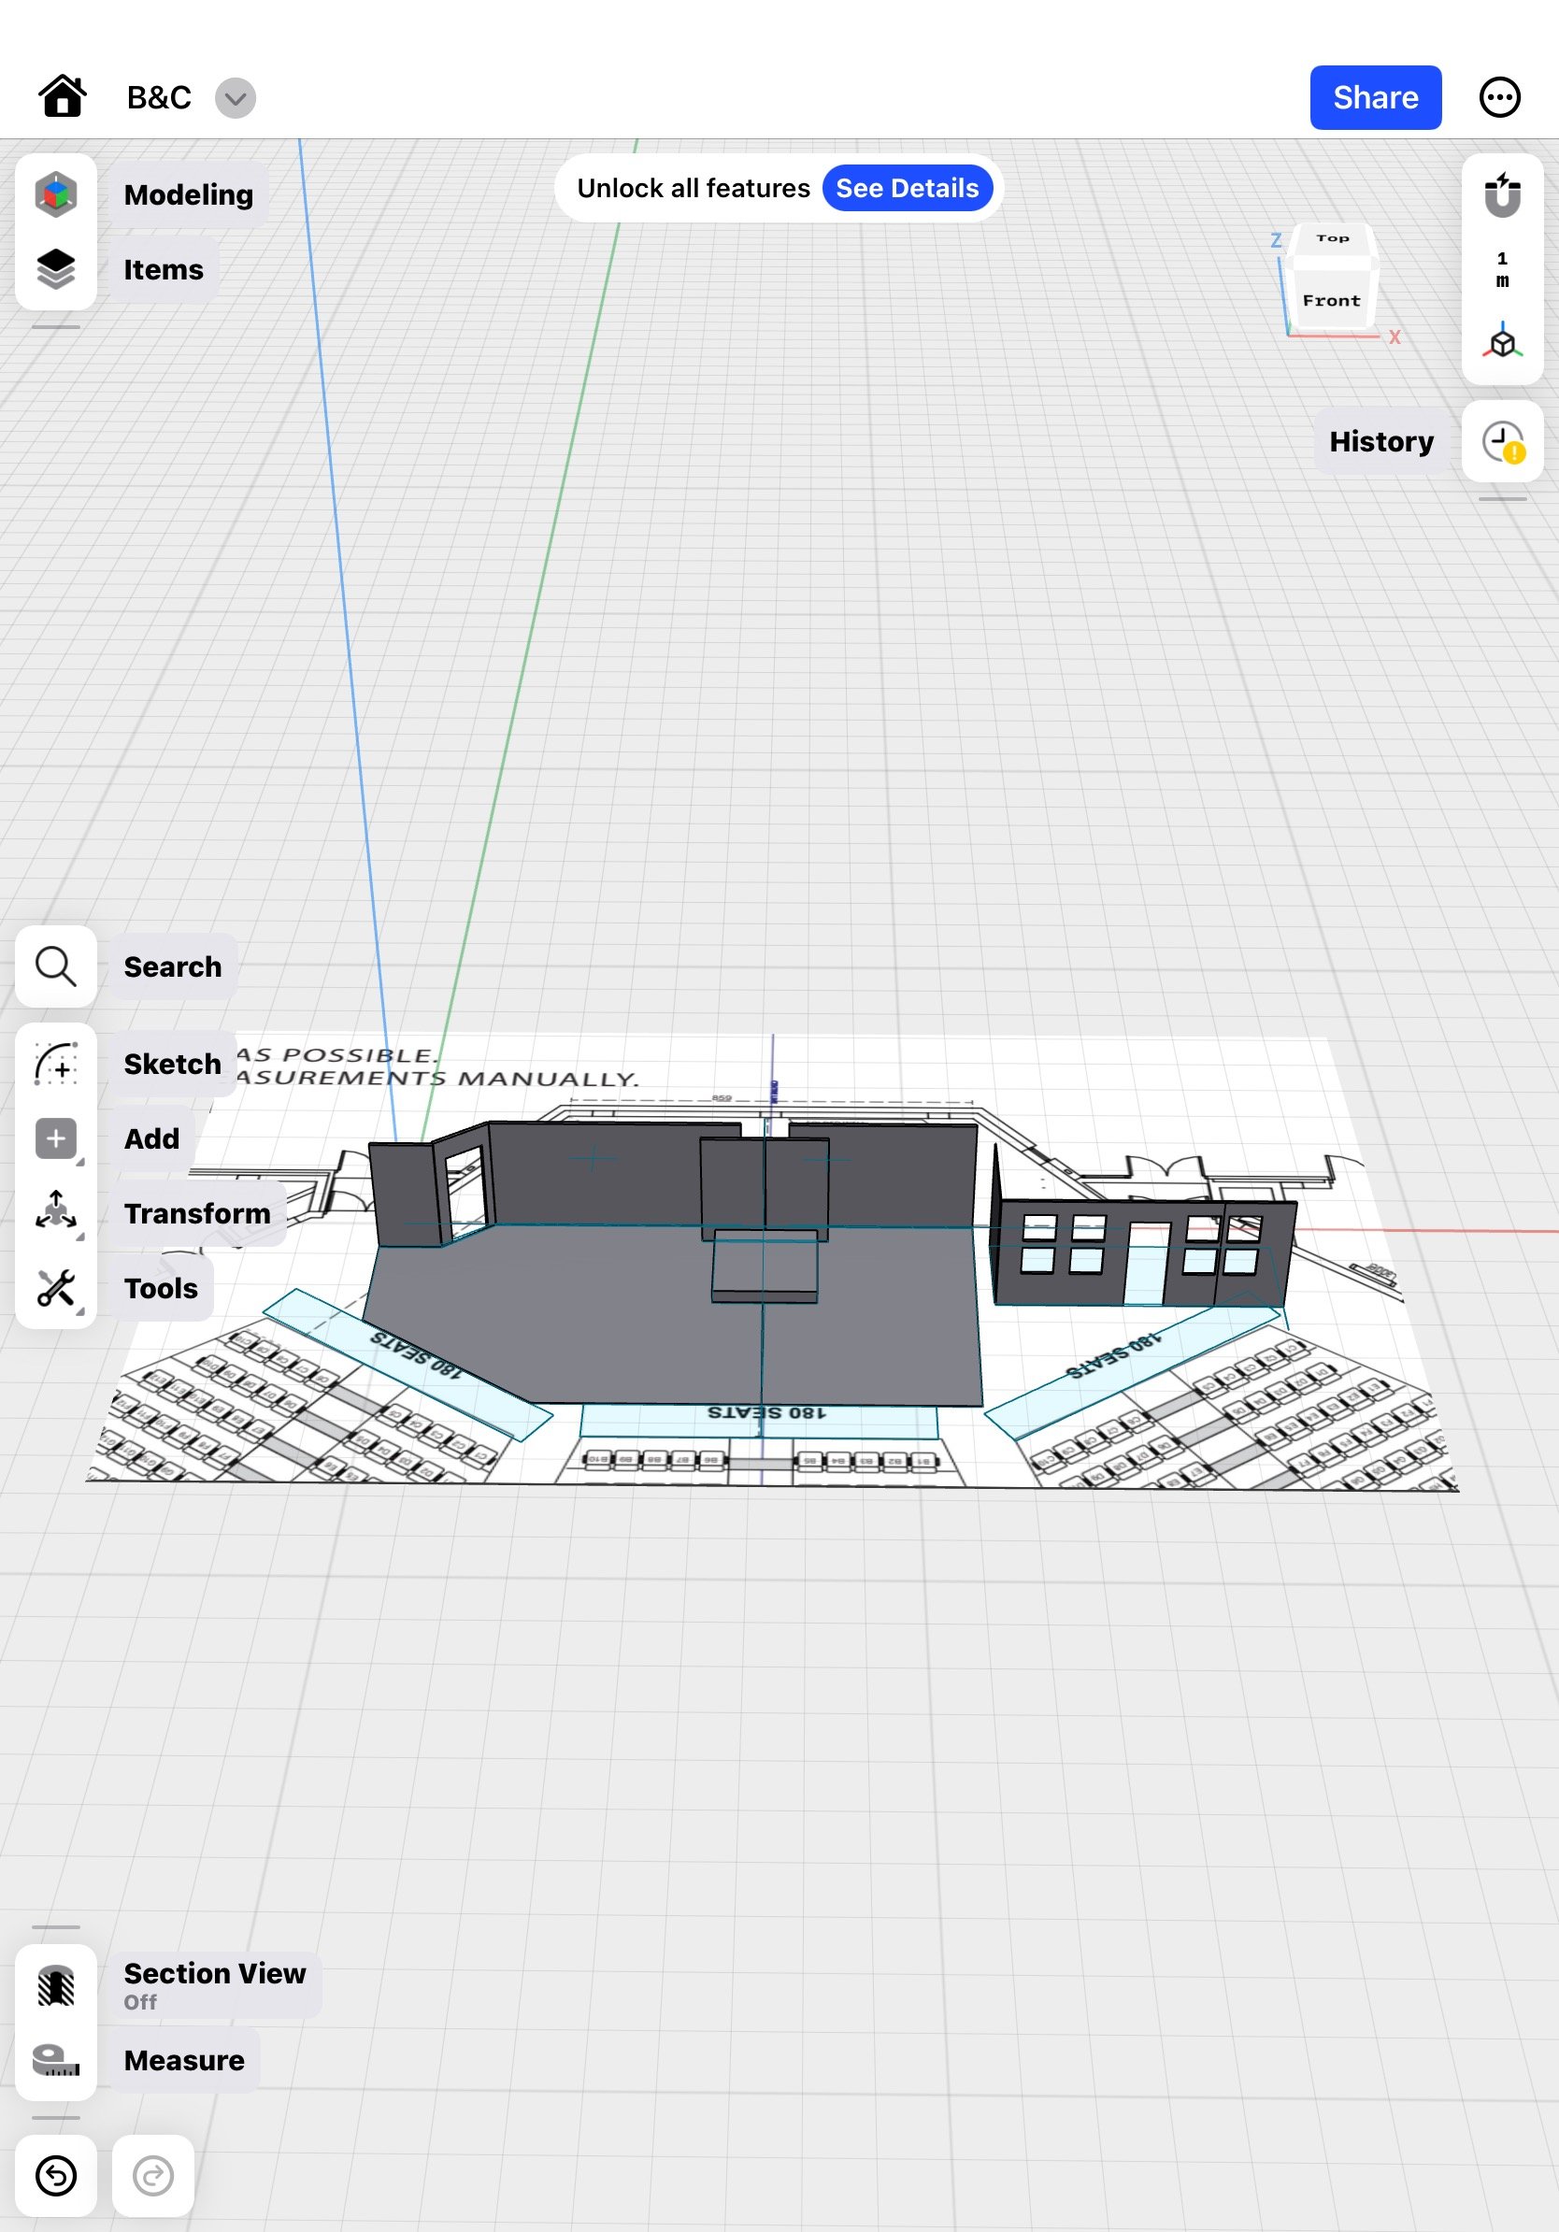The image size is (1559, 2232).
Task: Open the Items layers icon
Action: click(x=55, y=269)
